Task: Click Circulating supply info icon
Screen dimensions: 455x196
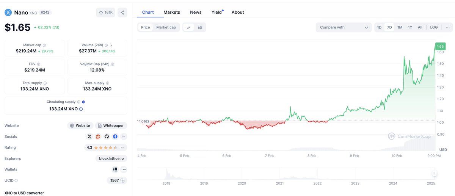Action: pos(78,102)
